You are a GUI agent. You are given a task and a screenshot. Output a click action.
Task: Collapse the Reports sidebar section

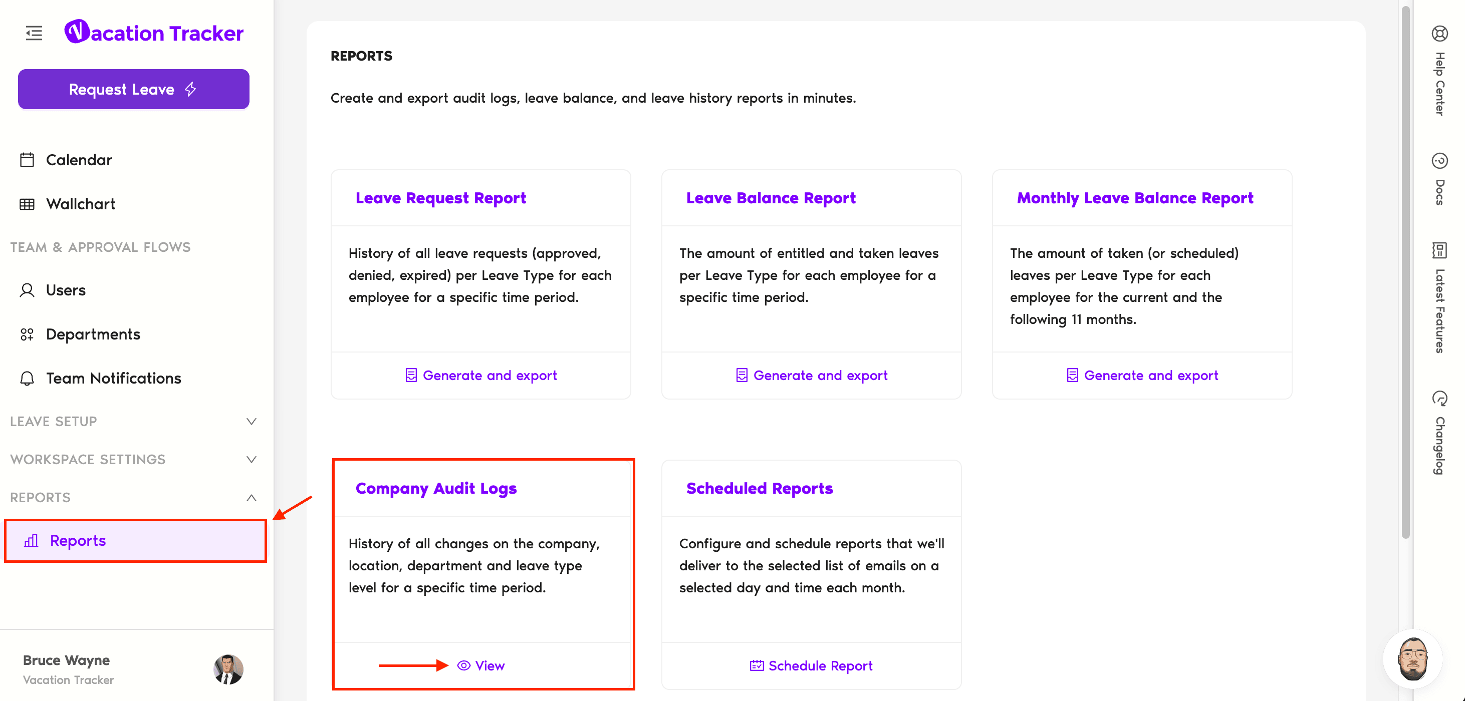click(x=251, y=498)
